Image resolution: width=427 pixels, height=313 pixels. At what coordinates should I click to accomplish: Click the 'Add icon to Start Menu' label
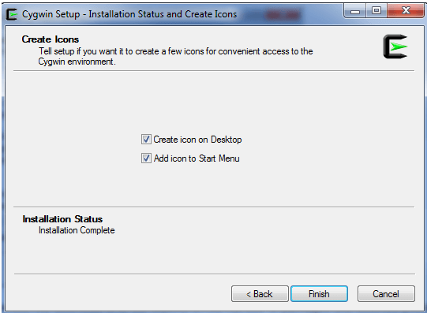coord(197,158)
